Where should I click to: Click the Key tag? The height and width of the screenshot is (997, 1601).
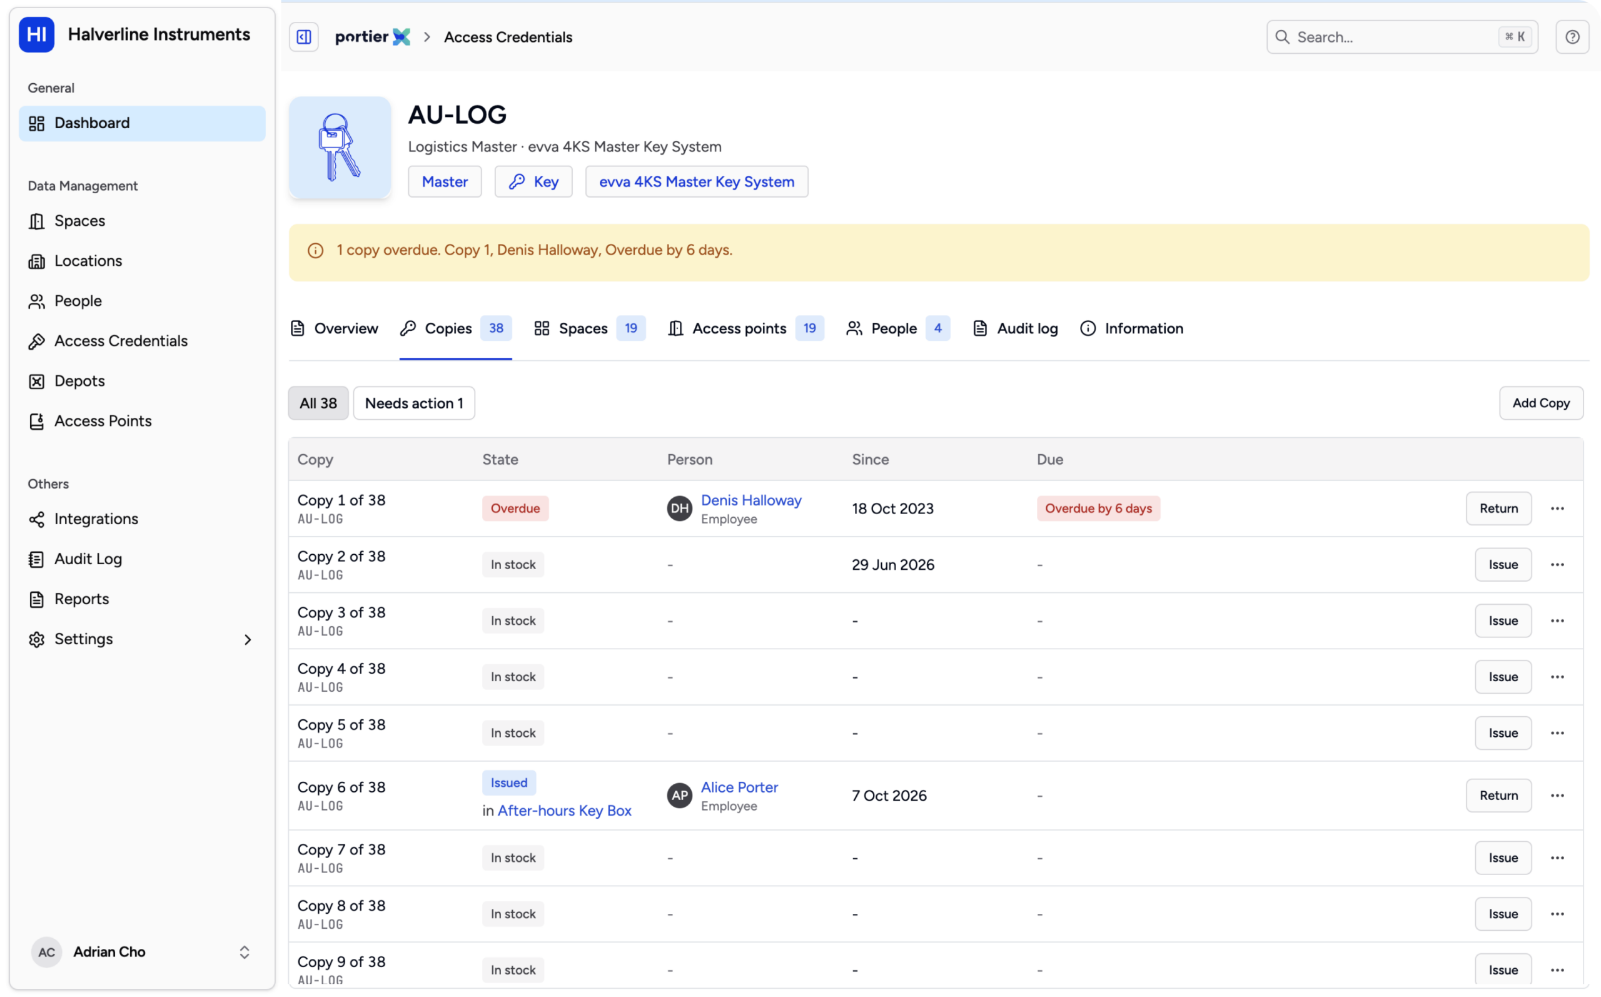[533, 182]
